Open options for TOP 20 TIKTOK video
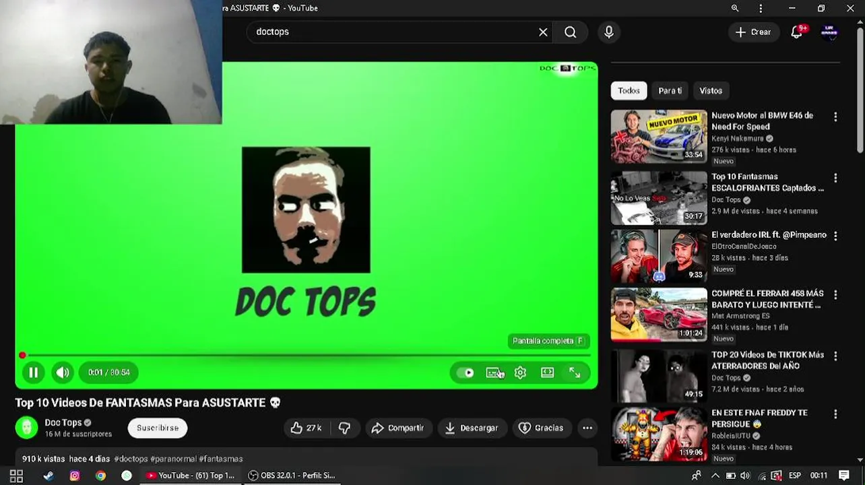The width and height of the screenshot is (865, 485). point(835,356)
